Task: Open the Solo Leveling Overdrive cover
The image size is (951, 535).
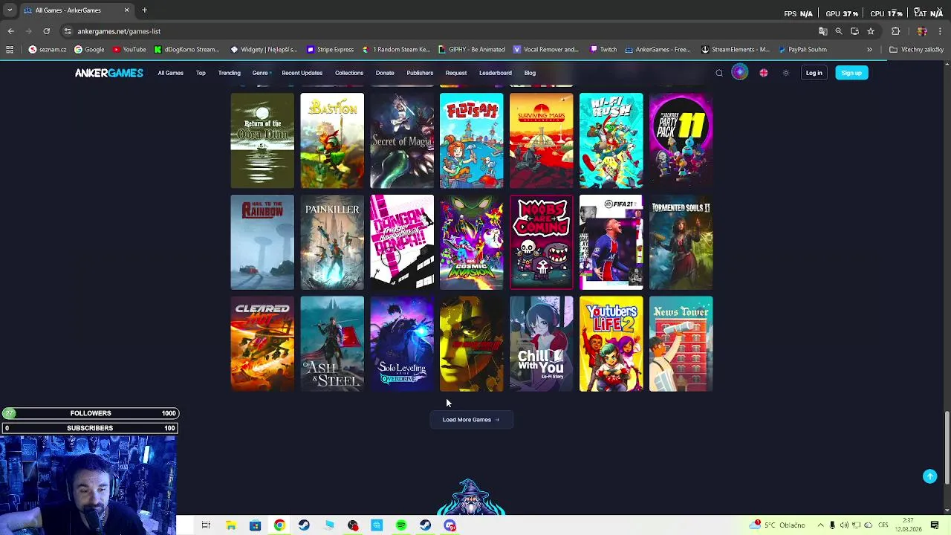Action: click(402, 344)
